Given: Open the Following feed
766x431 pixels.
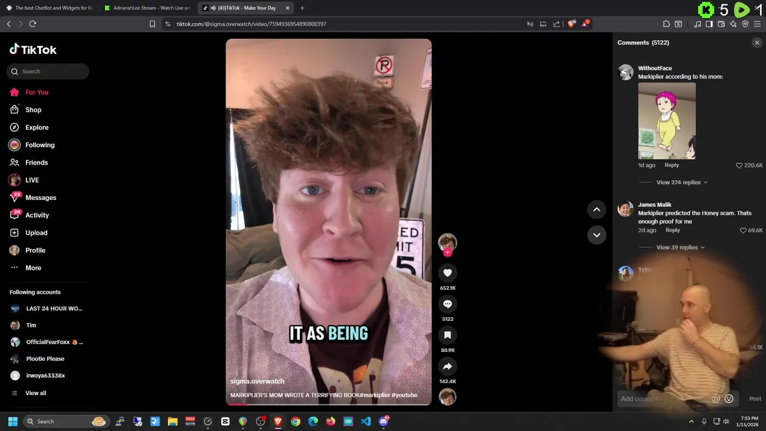Looking at the screenshot, I should [39, 145].
